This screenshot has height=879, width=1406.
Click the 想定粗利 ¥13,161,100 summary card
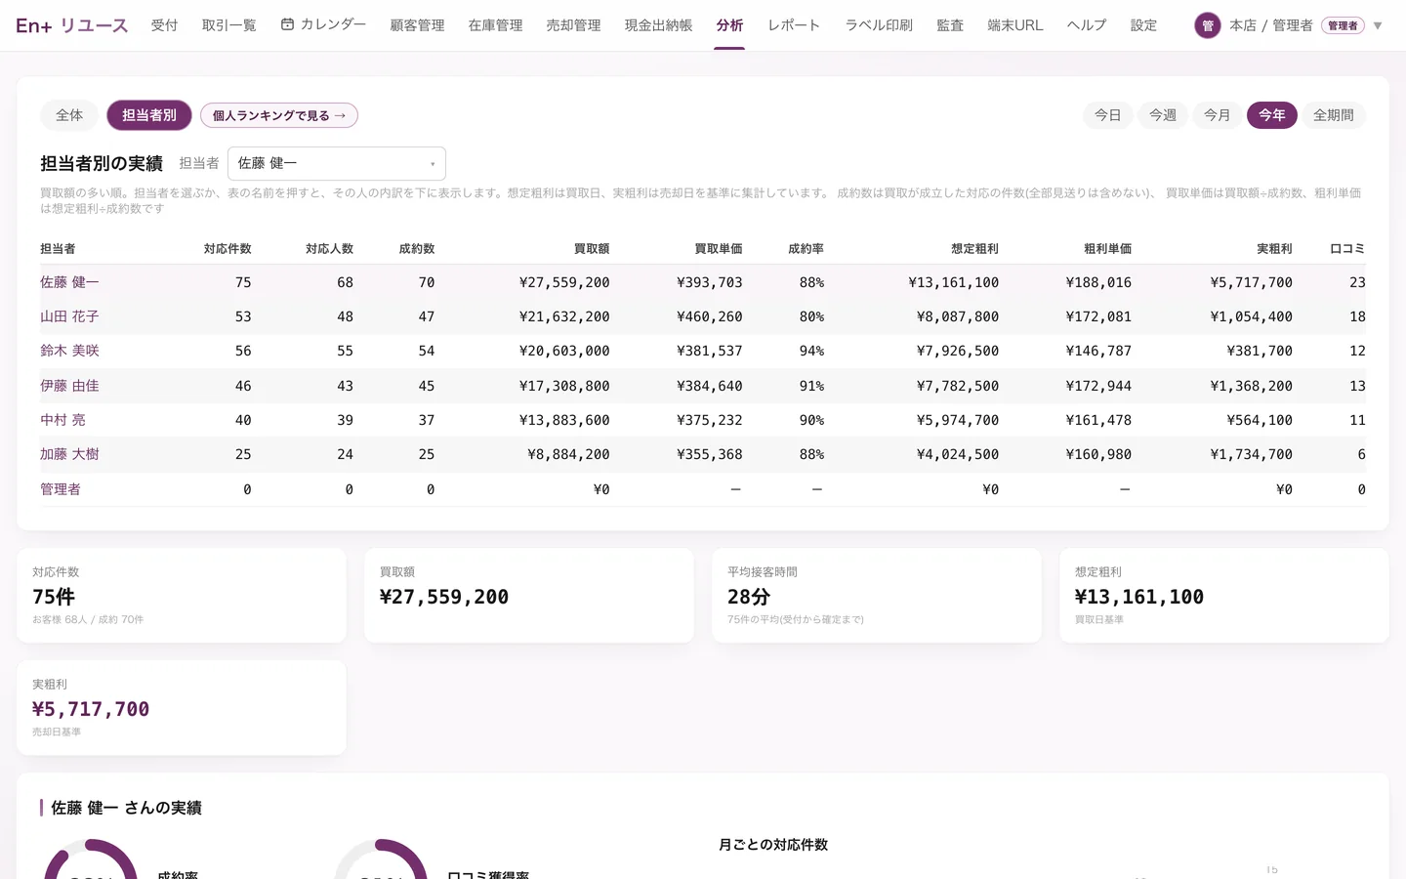tap(1224, 595)
